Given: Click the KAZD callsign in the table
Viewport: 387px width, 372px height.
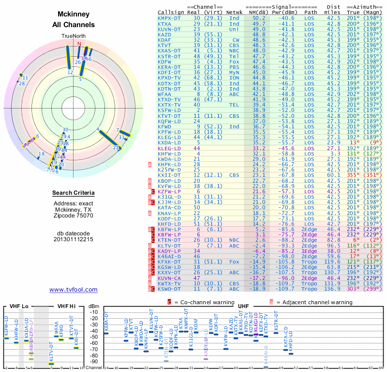Looking at the screenshot, I should tap(164, 34).
